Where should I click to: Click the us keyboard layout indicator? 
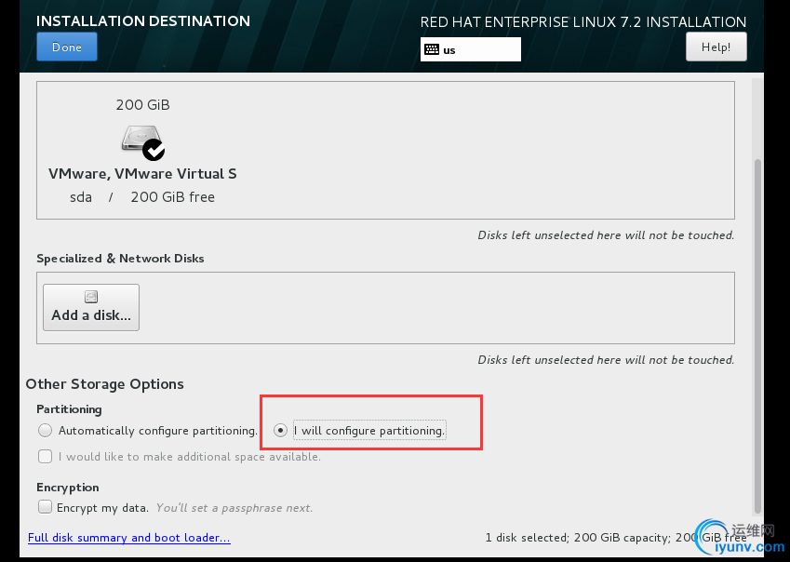[x=471, y=49]
